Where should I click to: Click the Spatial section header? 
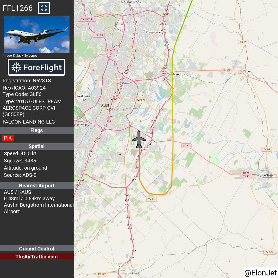[x=37, y=146]
